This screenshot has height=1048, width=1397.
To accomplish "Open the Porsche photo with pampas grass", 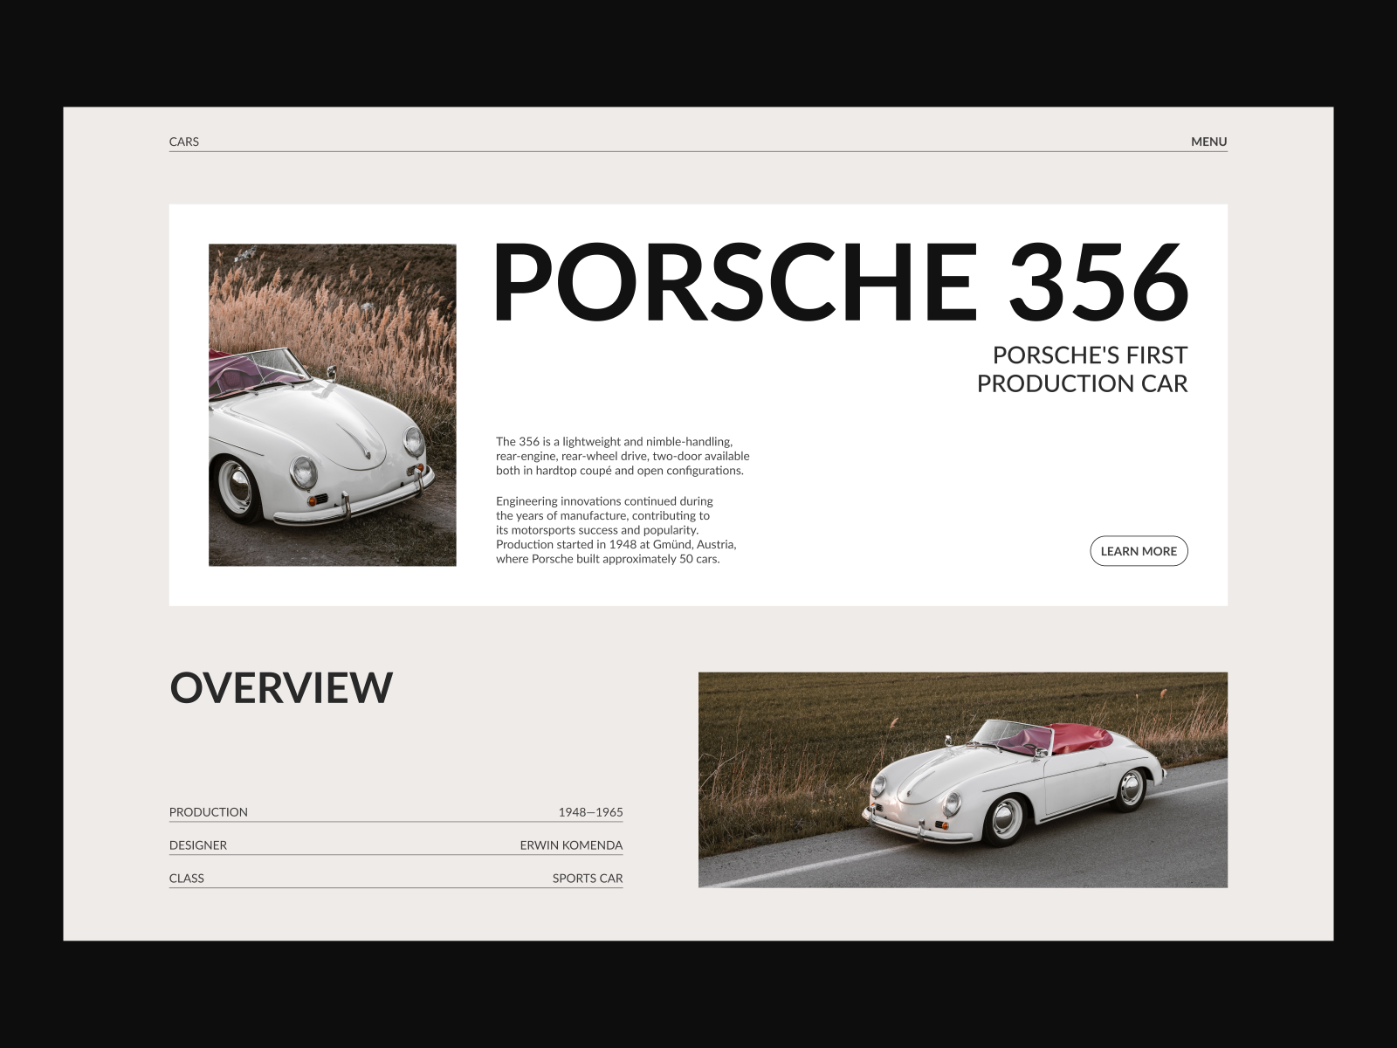I will pos(333,405).
